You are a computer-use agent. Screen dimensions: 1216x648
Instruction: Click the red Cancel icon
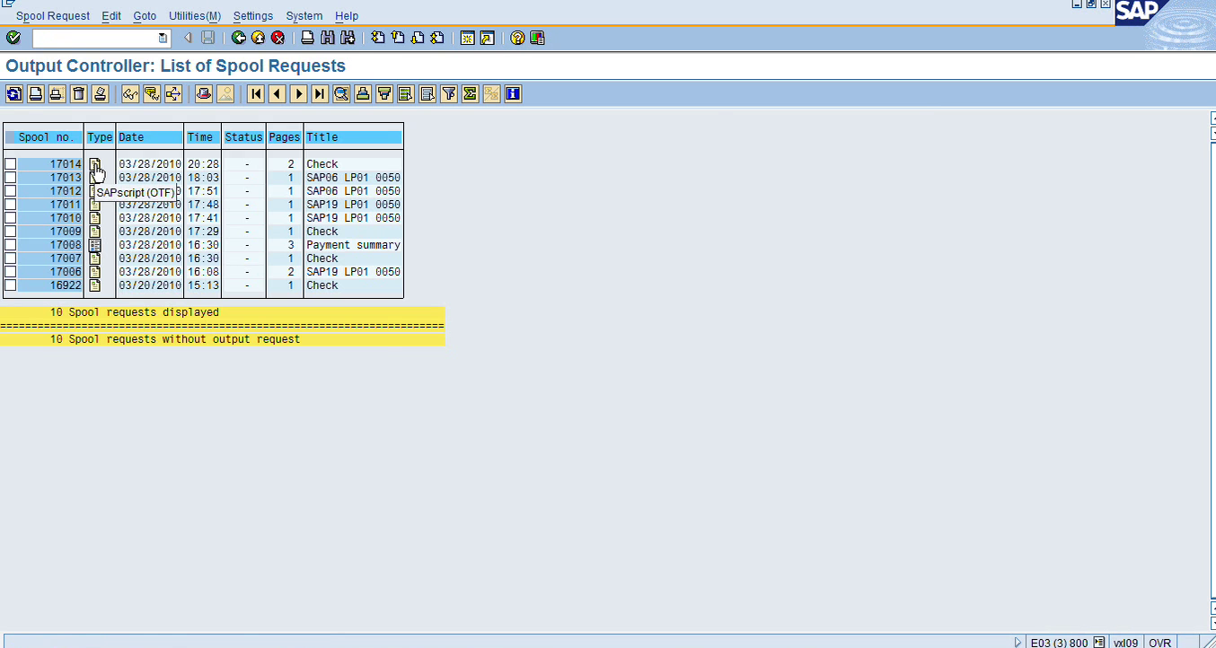click(x=278, y=38)
